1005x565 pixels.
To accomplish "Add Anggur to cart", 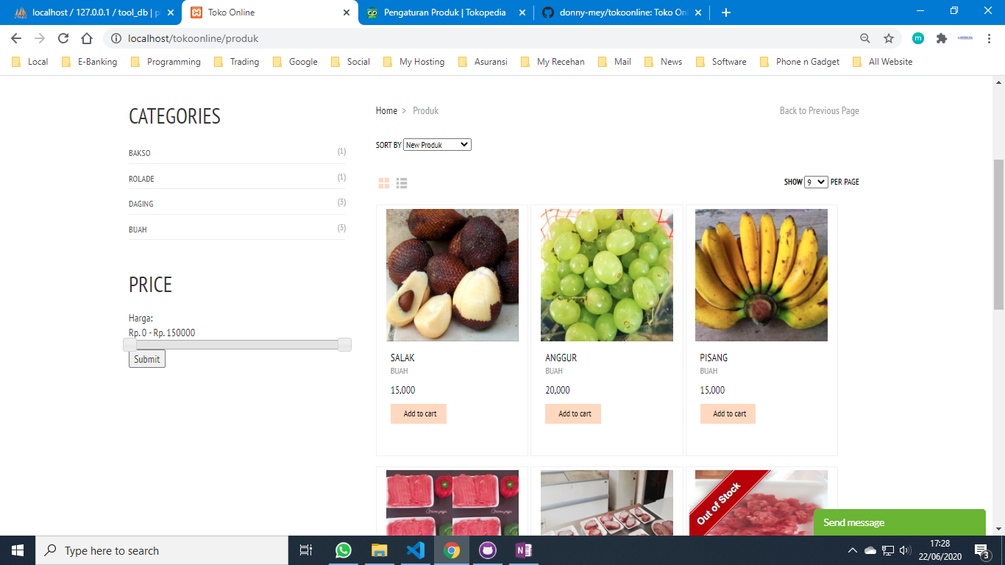I will pos(573,413).
